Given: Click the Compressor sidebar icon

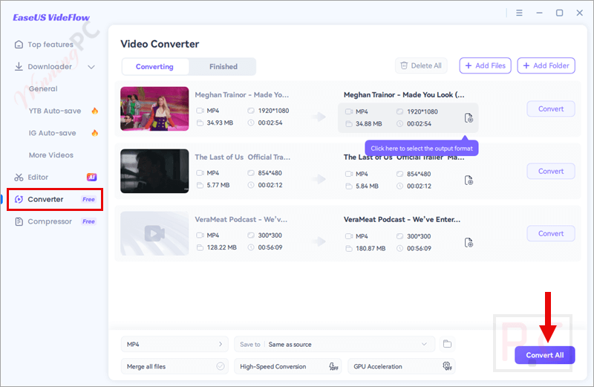Looking at the screenshot, I should 19,221.
